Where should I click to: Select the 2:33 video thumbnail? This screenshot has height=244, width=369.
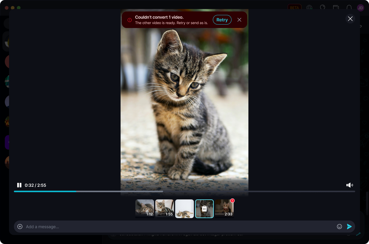coord(224,208)
